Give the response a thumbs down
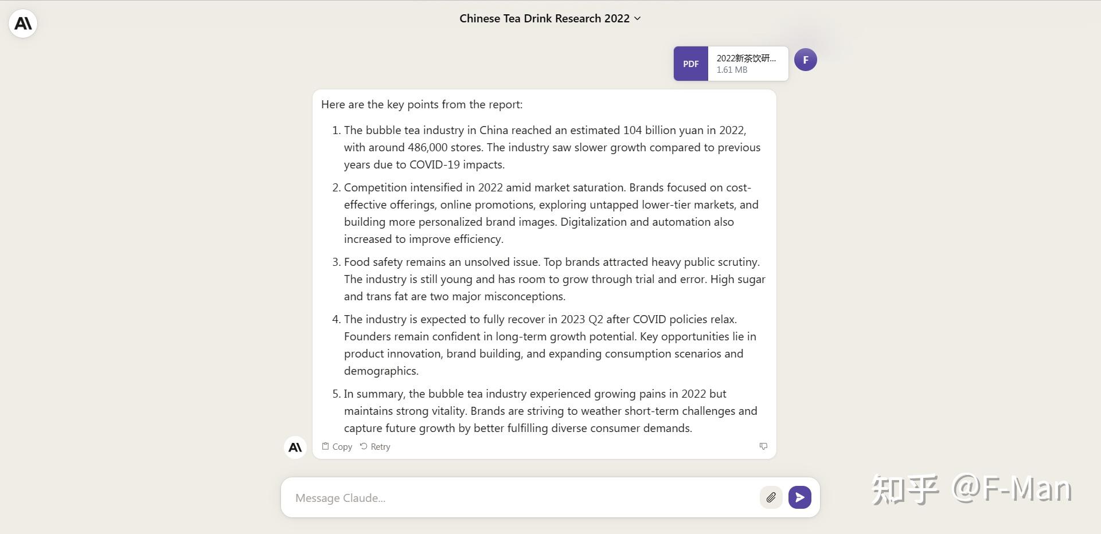This screenshot has width=1101, height=534. pos(763,446)
